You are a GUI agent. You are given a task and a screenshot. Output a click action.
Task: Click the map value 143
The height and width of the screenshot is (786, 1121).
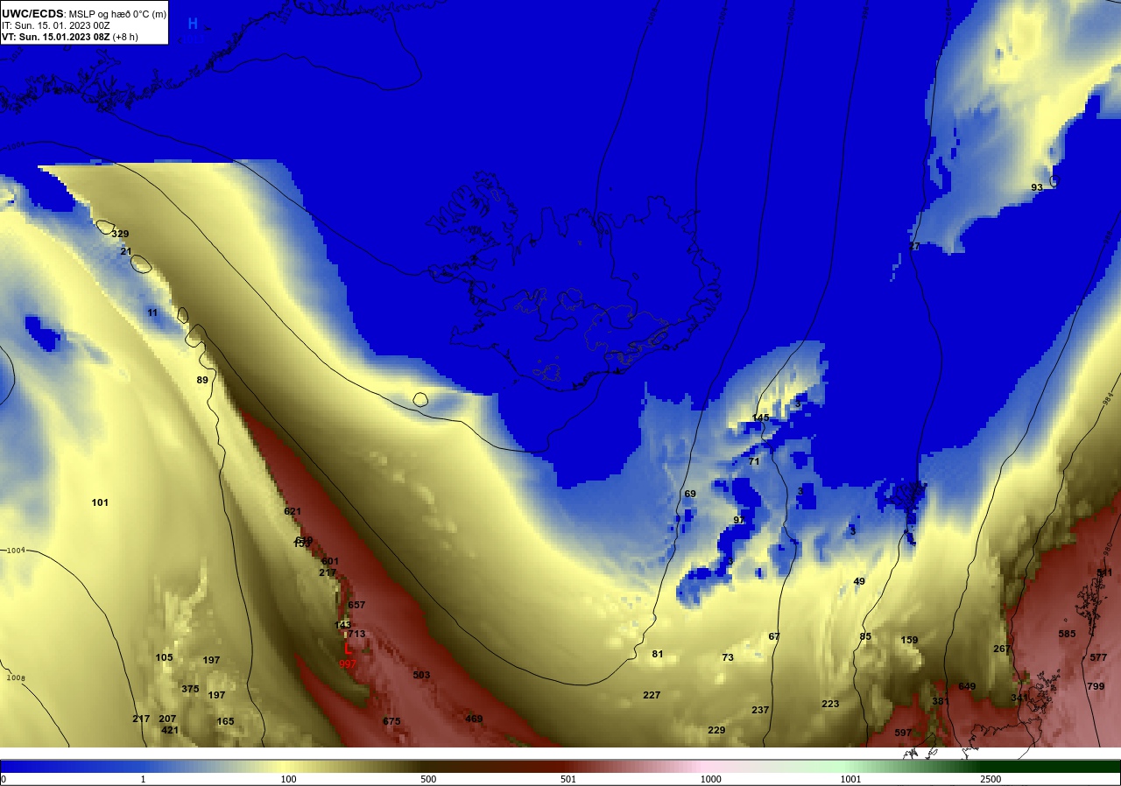[342, 625]
